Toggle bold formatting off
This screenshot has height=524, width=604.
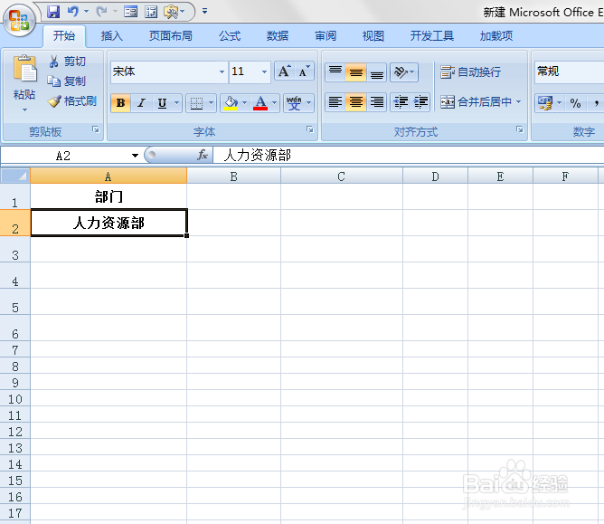120,103
